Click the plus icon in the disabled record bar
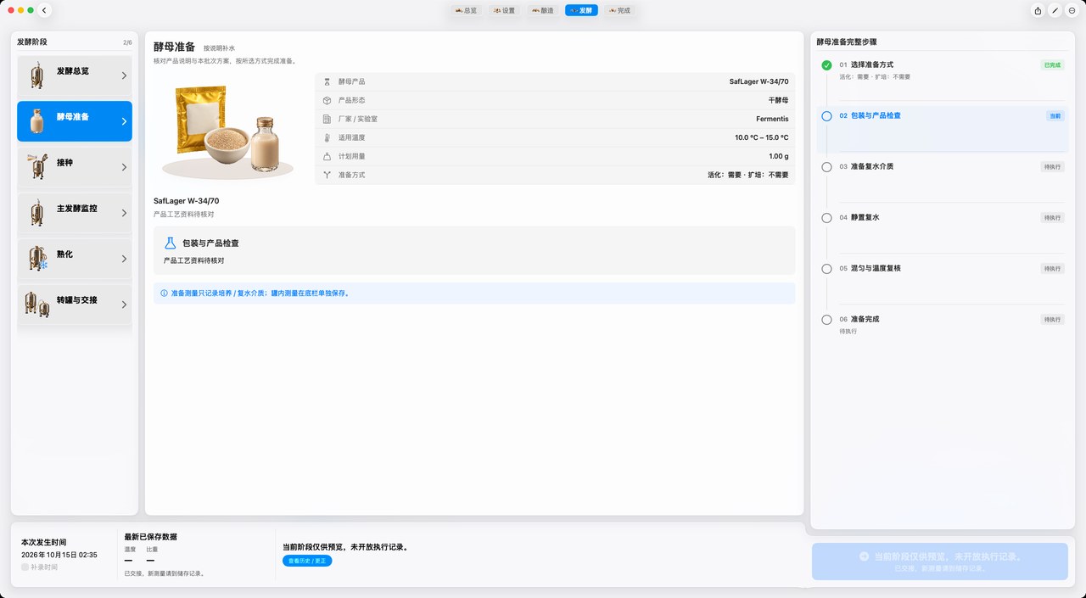Viewport: 1086px width, 598px height. coord(864,556)
